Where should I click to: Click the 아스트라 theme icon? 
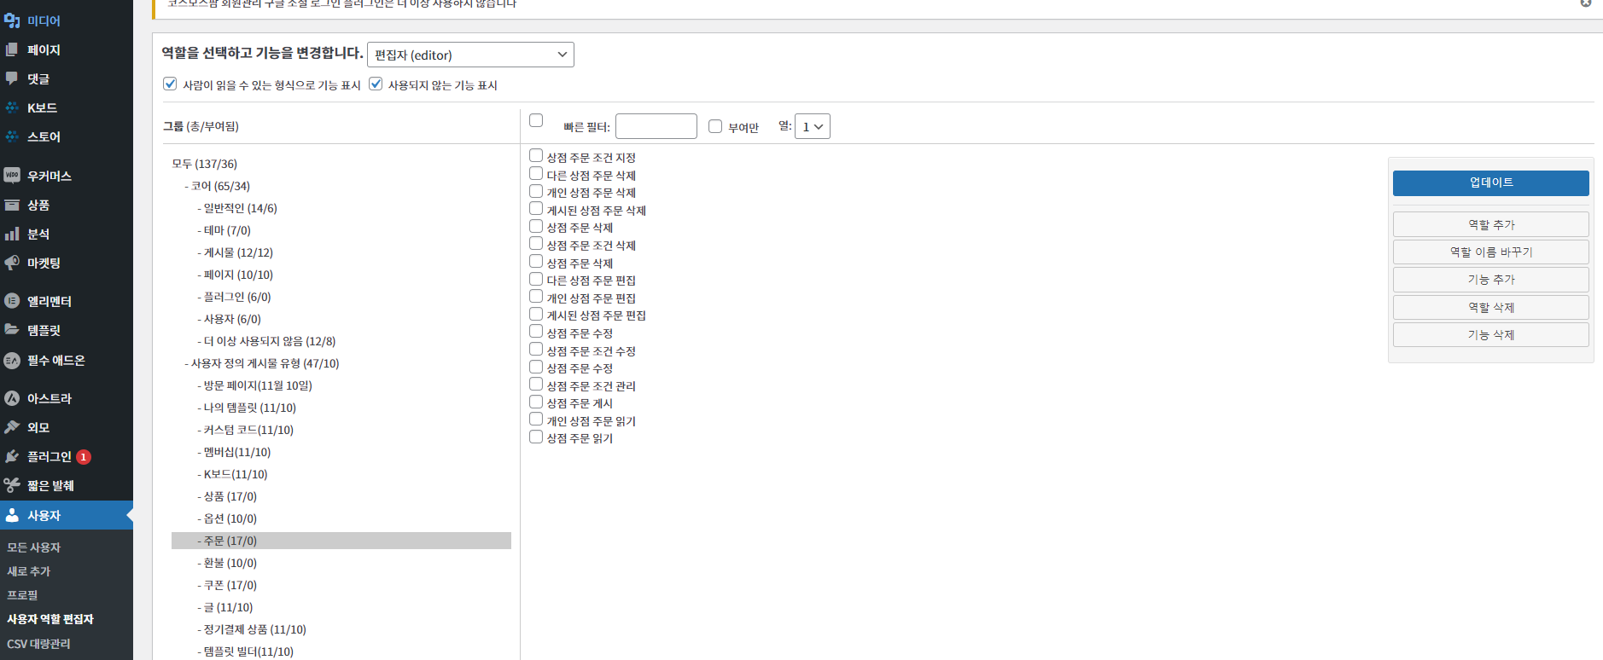pos(12,398)
